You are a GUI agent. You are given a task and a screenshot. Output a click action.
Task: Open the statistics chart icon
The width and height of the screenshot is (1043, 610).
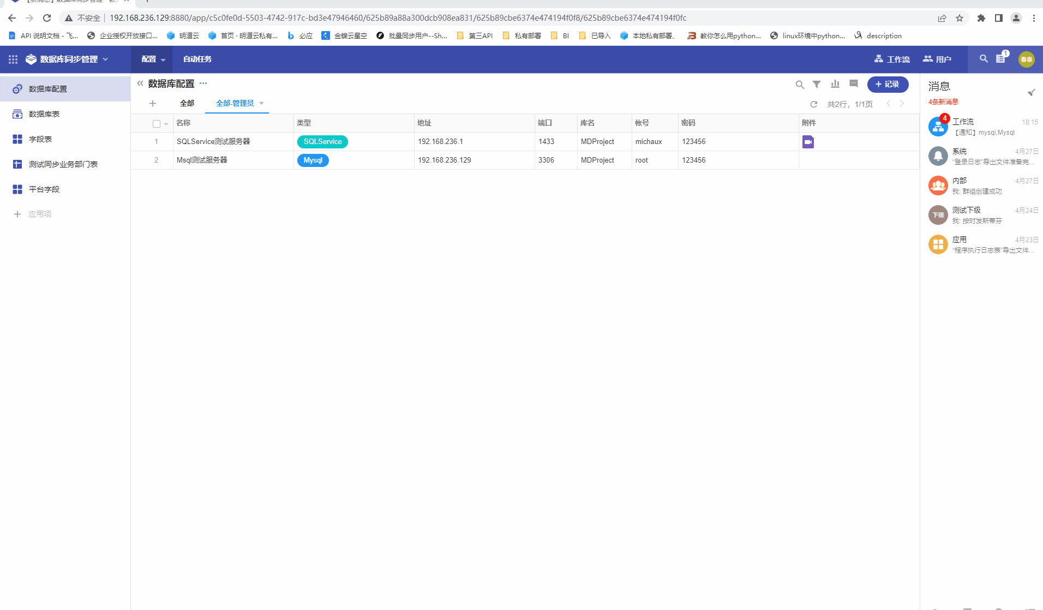tap(835, 84)
